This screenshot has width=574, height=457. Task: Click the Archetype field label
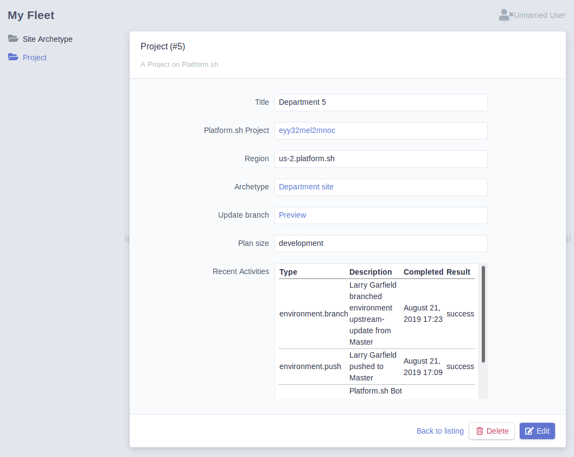[x=252, y=187]
